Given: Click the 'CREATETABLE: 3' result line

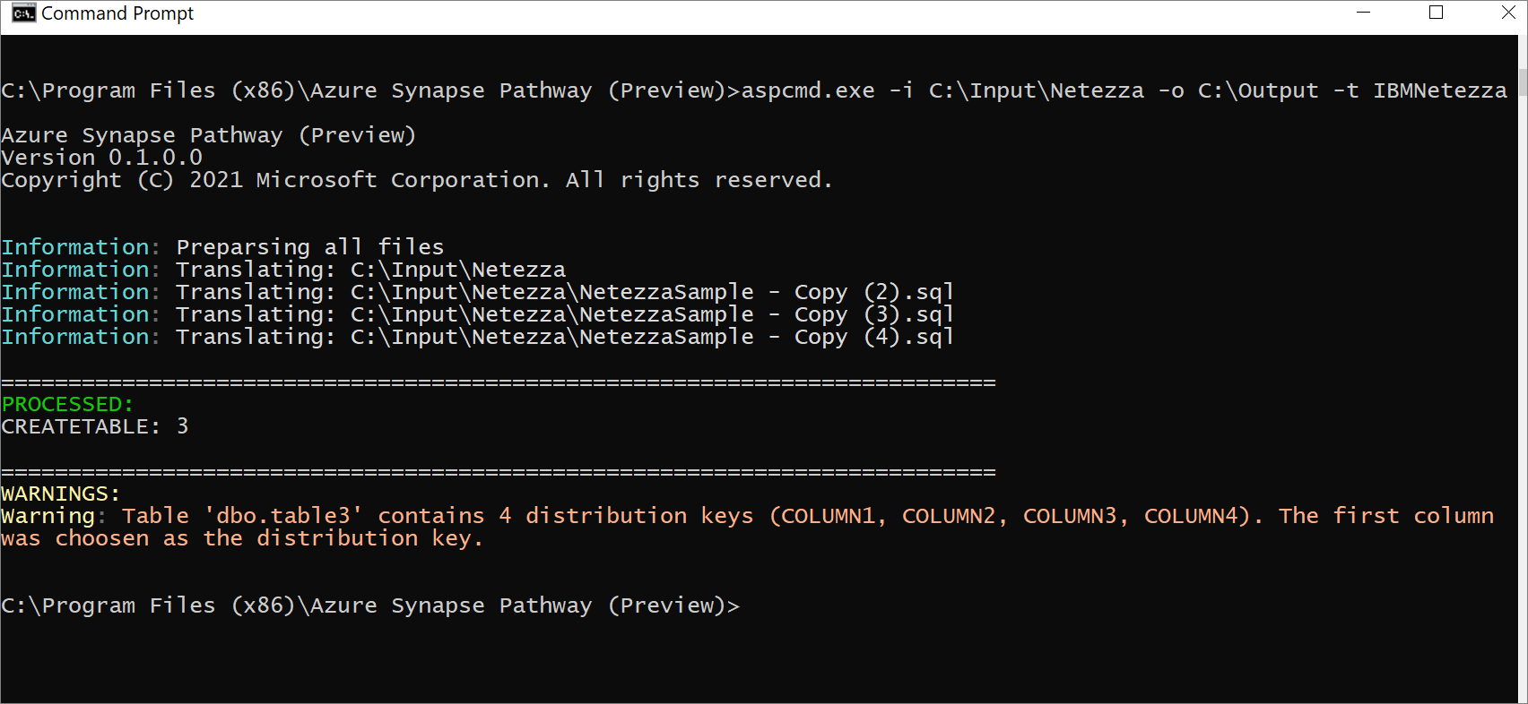Looking at the screenshot, I should [95, 426].
